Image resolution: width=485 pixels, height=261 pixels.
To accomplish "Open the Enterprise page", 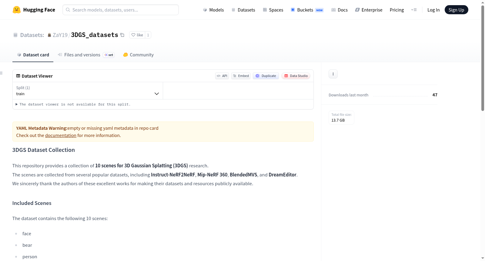I will tap(369, 10).
